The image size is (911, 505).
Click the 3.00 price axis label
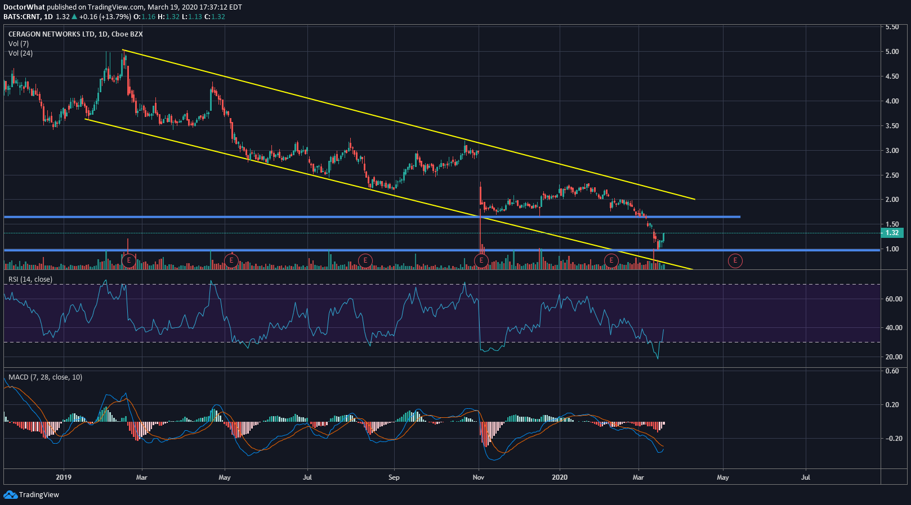click(892, 151)
